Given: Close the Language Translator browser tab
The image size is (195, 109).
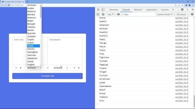Looking at the screenshot, I should (x=23, y=2).
